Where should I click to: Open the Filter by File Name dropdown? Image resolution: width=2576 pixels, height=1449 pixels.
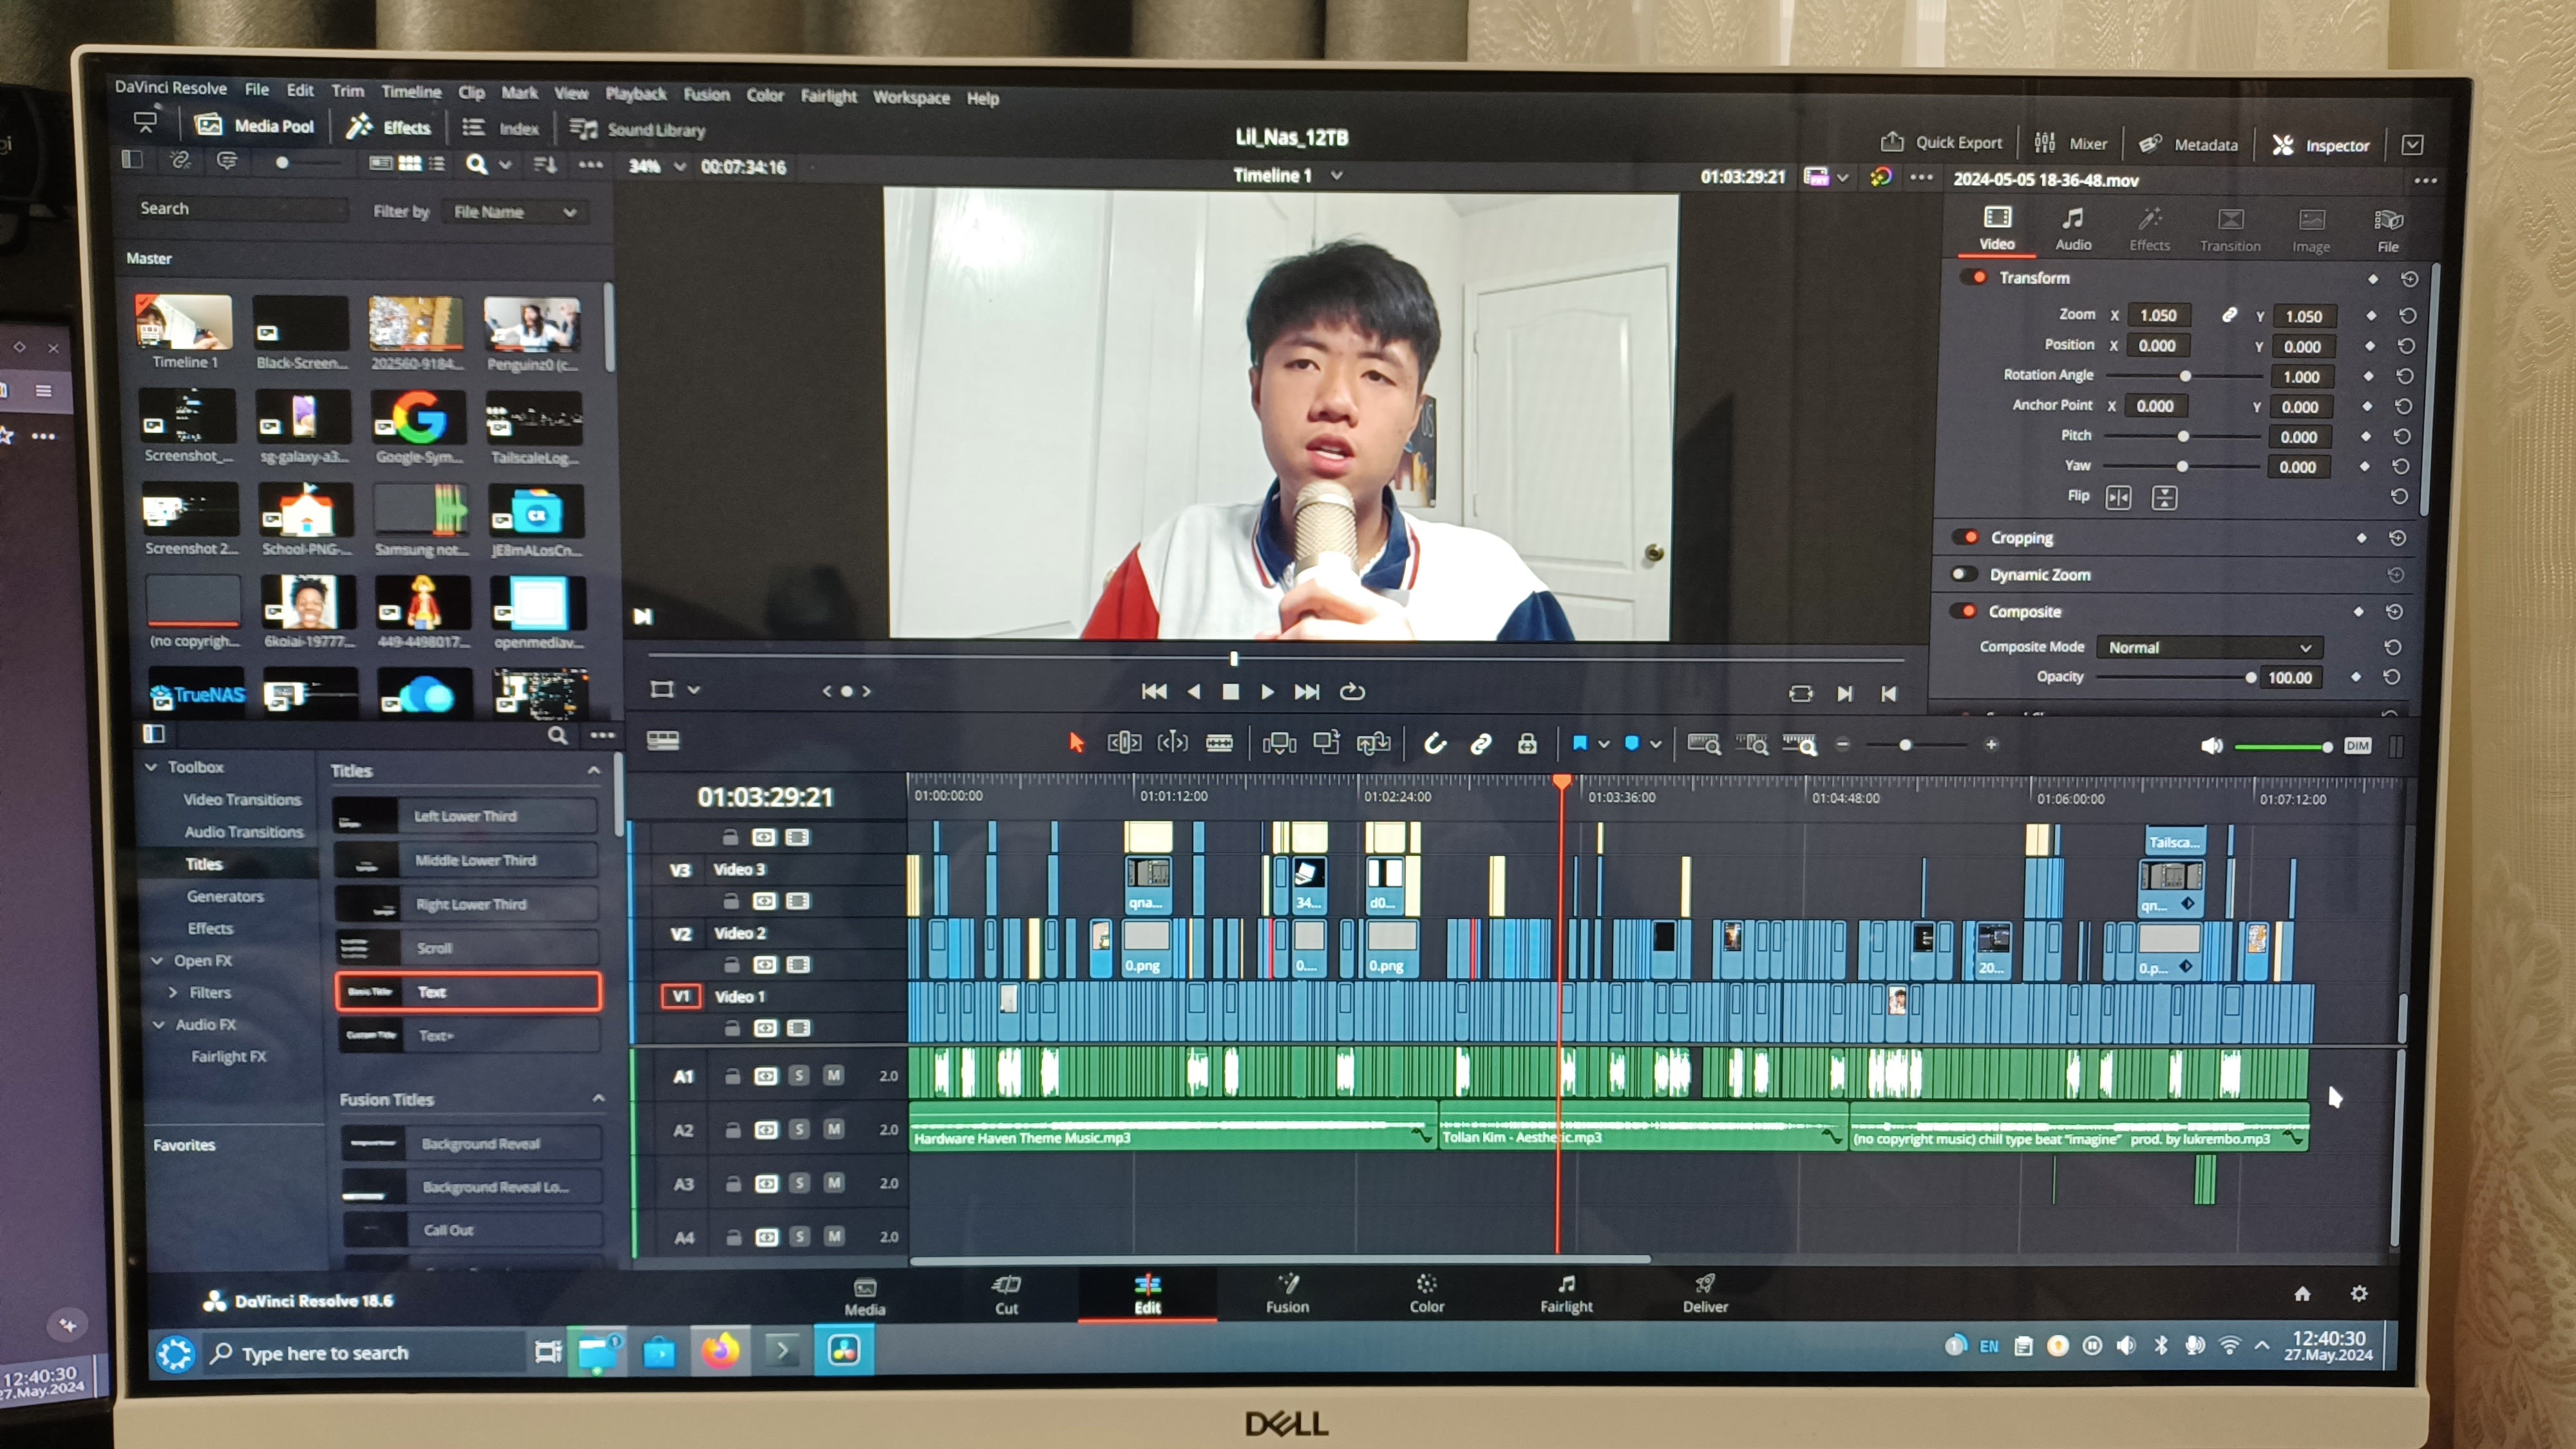coord(514,212)
